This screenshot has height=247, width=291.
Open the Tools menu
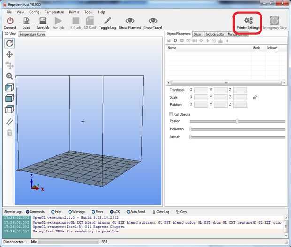click(88, 12)
